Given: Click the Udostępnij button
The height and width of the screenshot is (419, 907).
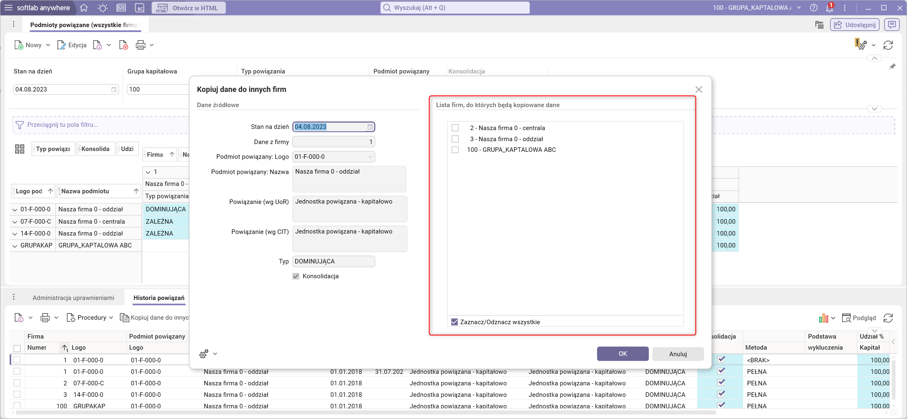Looking at the screenshot, I should pyautogui.click(x=855, y=25).
